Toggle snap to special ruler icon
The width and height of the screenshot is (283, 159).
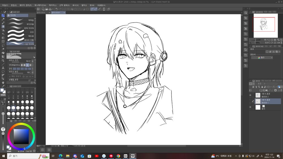click(96, 9)
